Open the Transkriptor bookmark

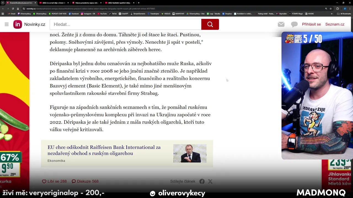click(153, 14)
